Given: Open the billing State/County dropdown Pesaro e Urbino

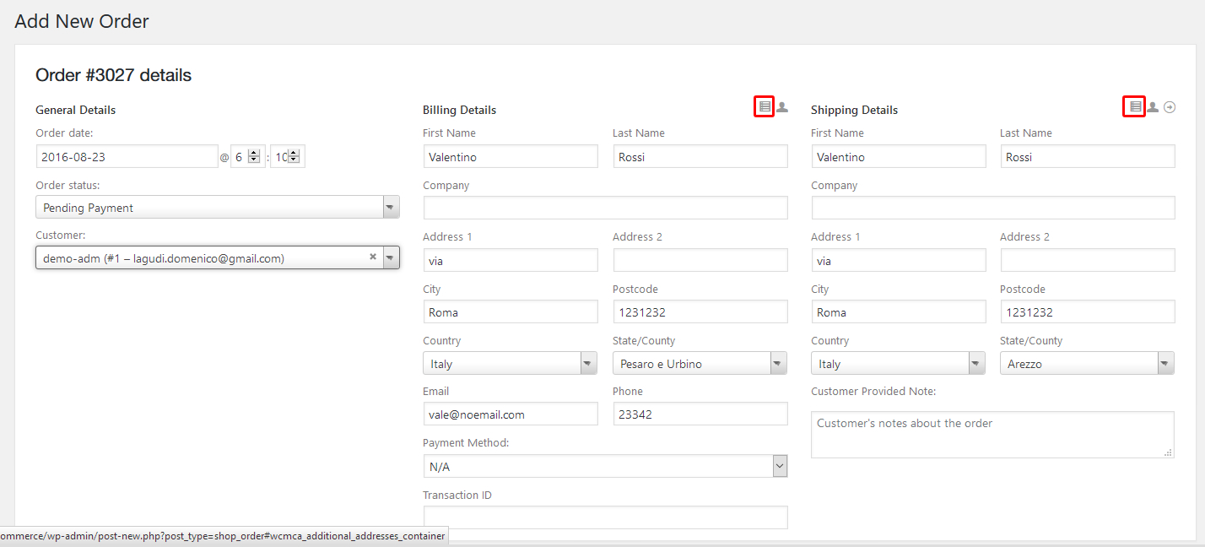Looking at the screenshot, I should pyautogui.click(x=700, y=364).
